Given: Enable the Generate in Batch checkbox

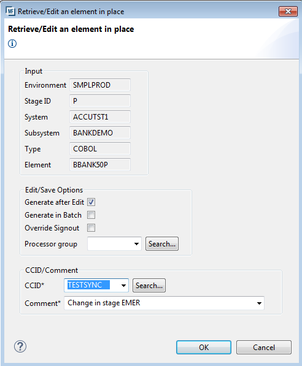Looking at the screenshot, I should (91, 215).
